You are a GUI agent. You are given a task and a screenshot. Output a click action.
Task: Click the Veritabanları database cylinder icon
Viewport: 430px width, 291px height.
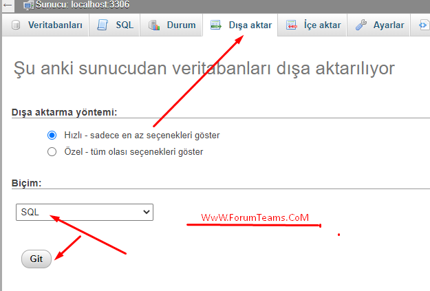click(x=16, y=25)
